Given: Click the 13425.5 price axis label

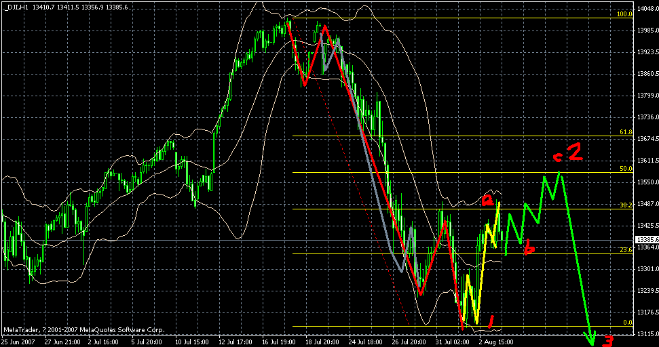Looking at the screenshot, I should [647, 225].
